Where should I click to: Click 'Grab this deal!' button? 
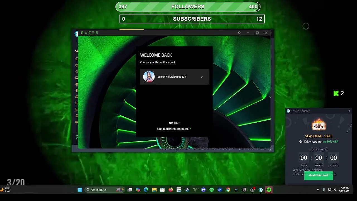pyautogui.click(x=319, y=175)
